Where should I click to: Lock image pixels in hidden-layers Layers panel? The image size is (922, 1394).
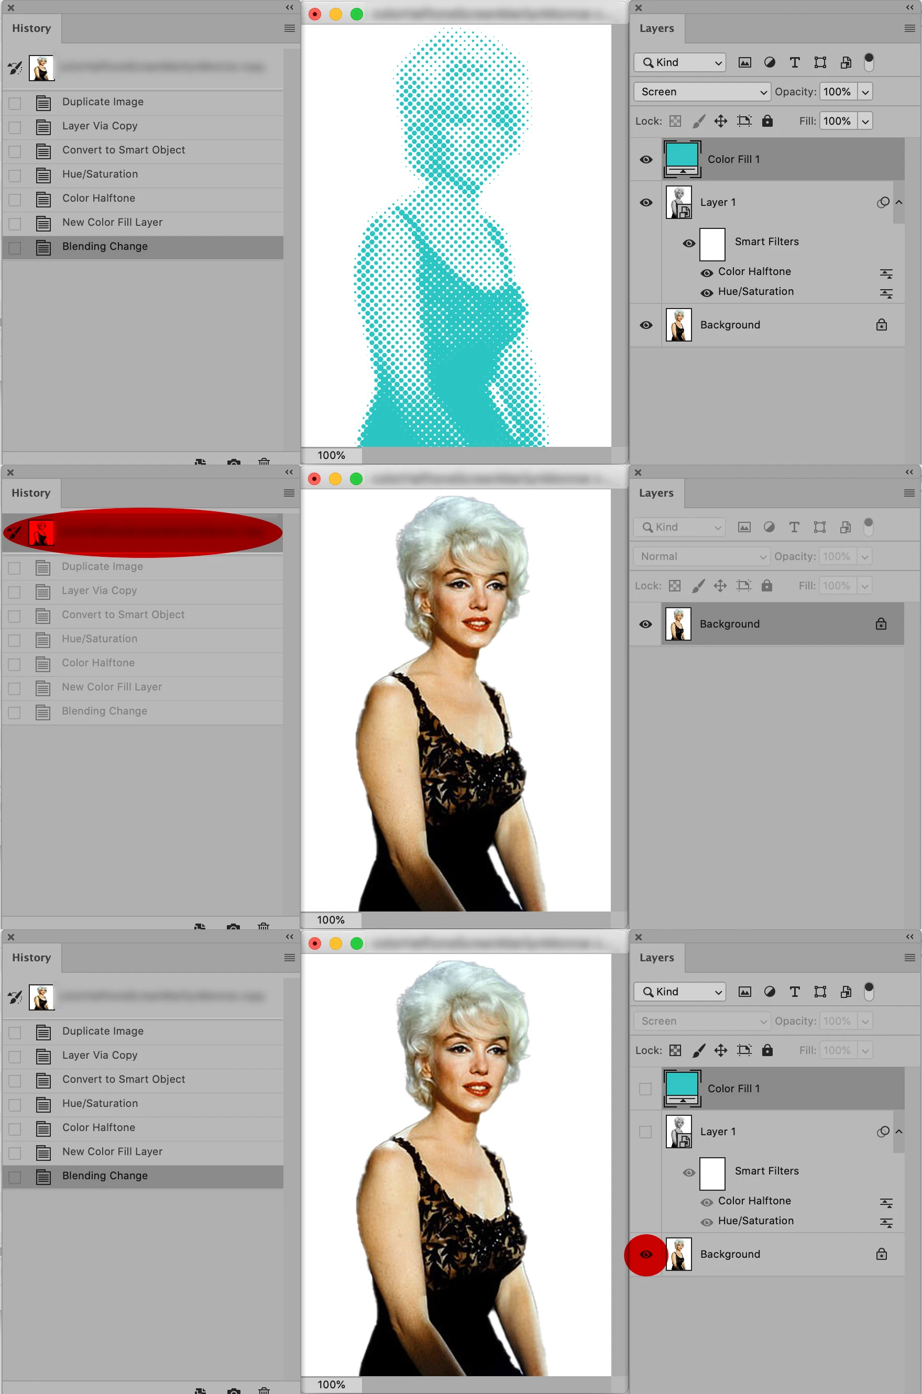[x=698, y=1050]
